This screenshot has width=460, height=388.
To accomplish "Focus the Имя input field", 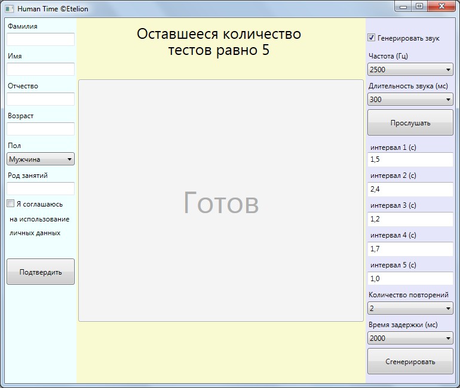I will point(41,69).
